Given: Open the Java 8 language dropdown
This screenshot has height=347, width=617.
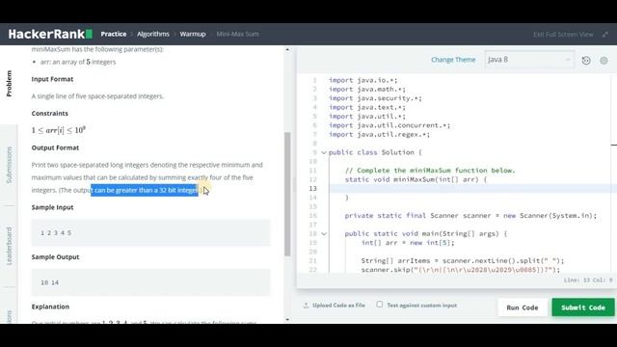Looking at the screenshot, I should click(529, 60).
